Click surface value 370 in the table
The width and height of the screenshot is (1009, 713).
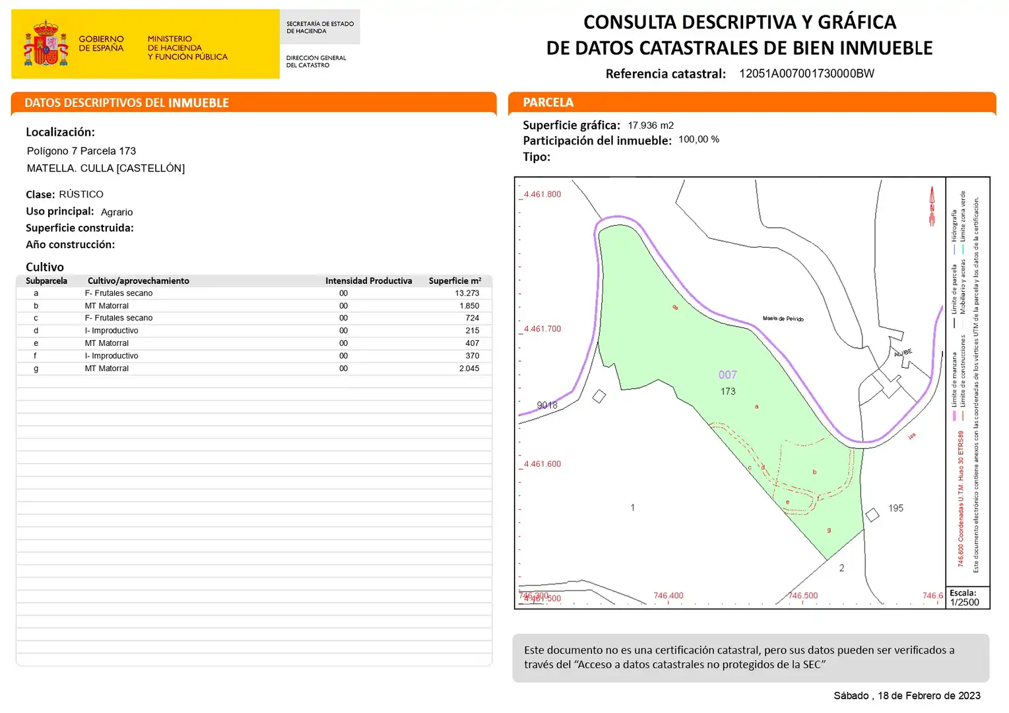(472, 356)
